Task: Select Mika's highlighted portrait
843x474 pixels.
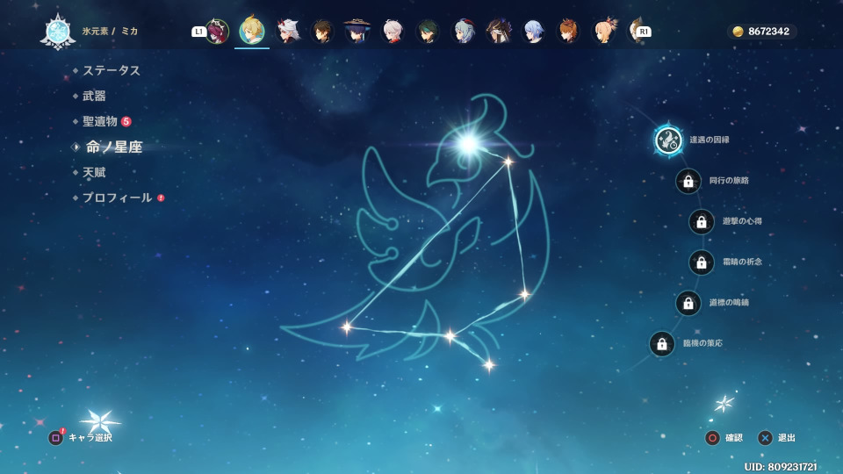Action: tap(252, 30)
